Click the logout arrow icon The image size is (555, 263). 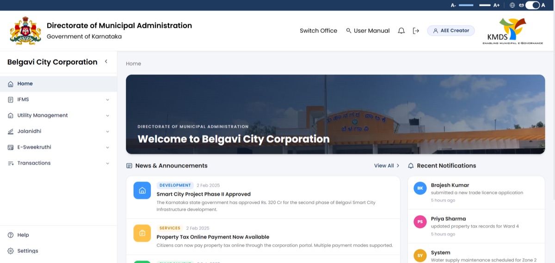pos(416,31)
